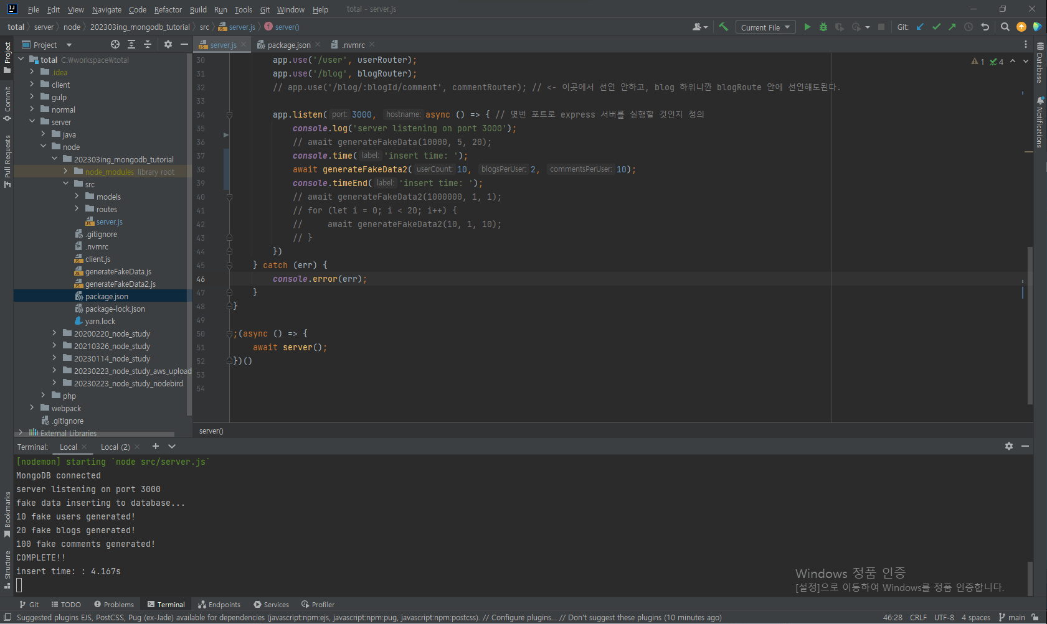Go to previous highlighted problem arrow
The width and height of the screenshot is (1047, 624).
coord(1013,61)
